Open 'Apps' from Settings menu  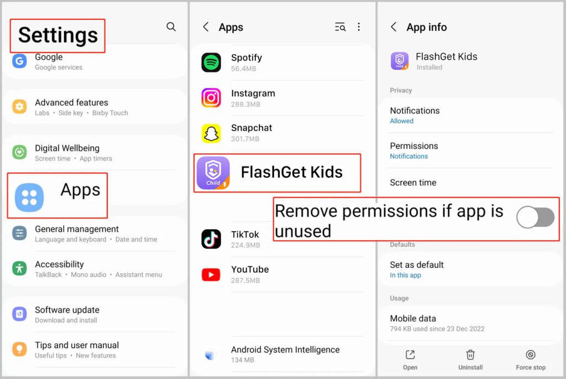coord(57,195)
